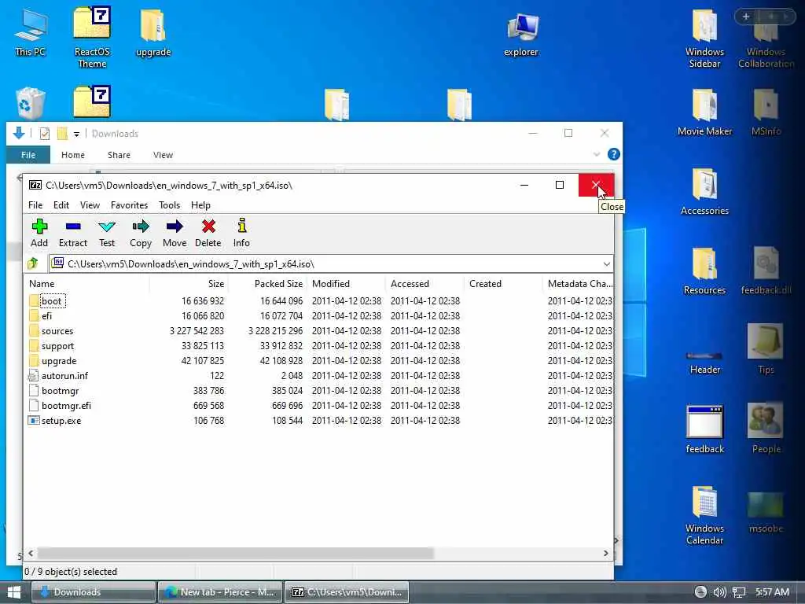Select the feedback desktop icon
The image size is (805, 604).
704,429
